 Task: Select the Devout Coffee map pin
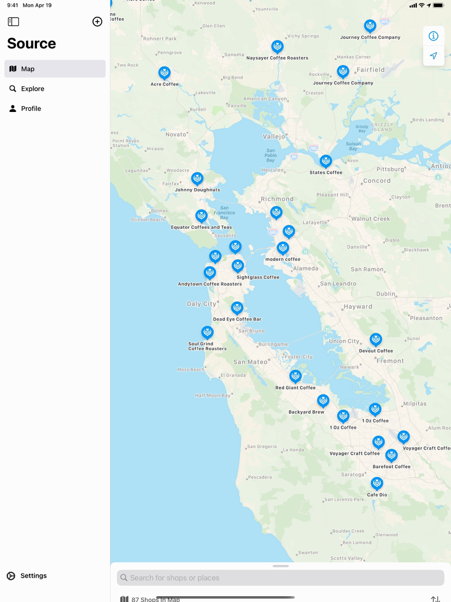pyautogui.click(x=376, y=339)
